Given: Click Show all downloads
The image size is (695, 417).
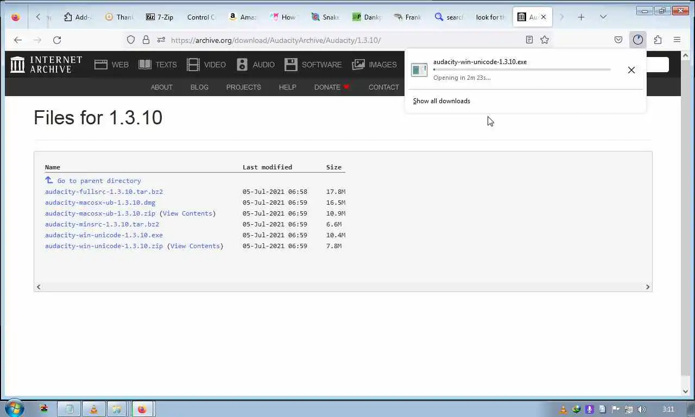Looking at the screenshot, I should (x=441, y=101).
